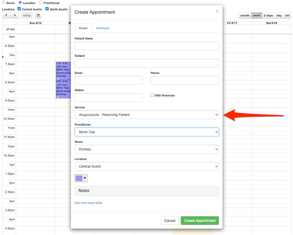
Task: Click warning icon on 7:30 appointment
Action: pos(58,79)
